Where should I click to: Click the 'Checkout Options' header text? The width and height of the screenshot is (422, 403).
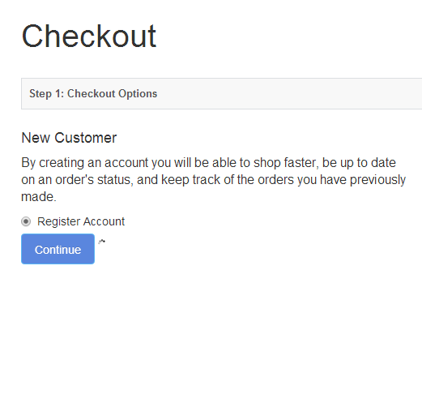point(112,94)
